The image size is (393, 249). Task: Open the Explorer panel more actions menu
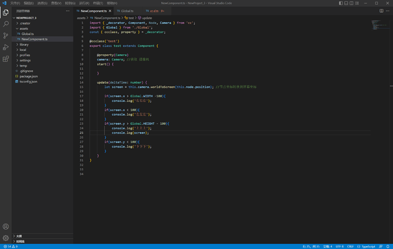click(x=68, y=11)
